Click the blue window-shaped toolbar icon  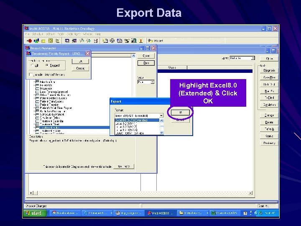tap(67, 41)
